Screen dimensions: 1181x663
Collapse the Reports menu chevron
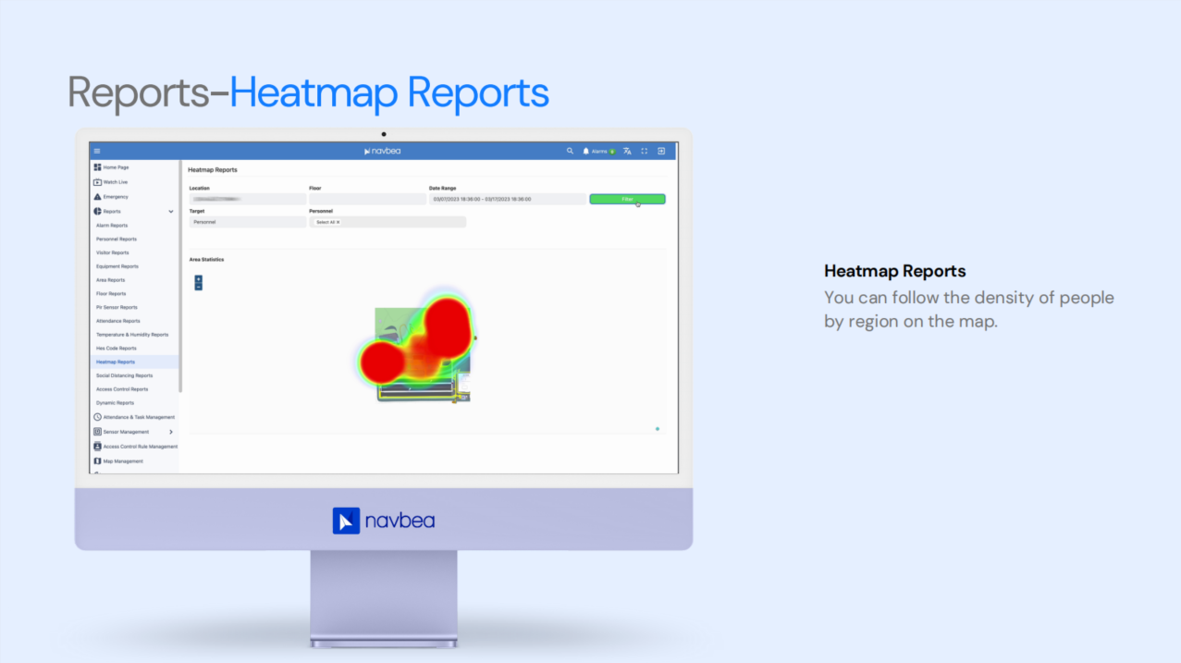171,212
